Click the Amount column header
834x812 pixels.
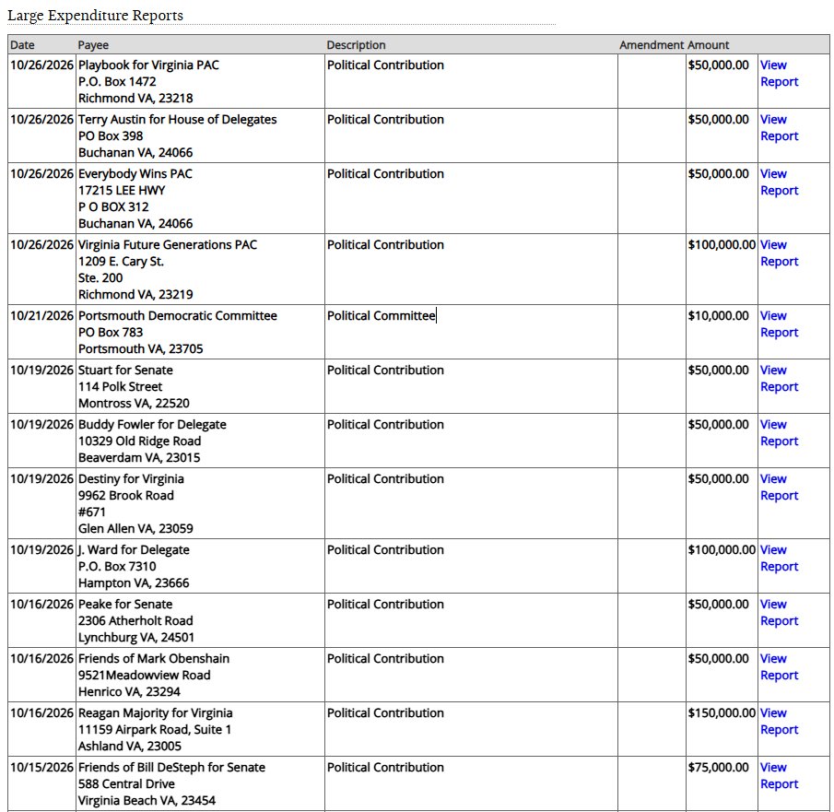point(709,45)
